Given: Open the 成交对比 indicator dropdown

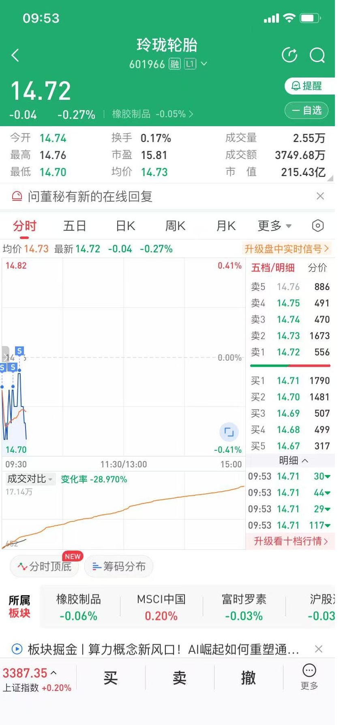Looking at the screenshot, I should click(x=30, y=479).
